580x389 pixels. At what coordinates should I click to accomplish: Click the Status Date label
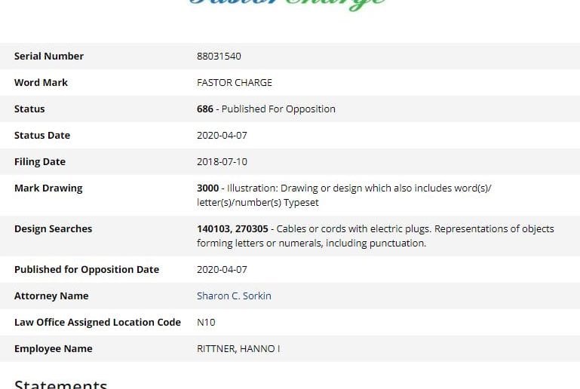point(42,136)
